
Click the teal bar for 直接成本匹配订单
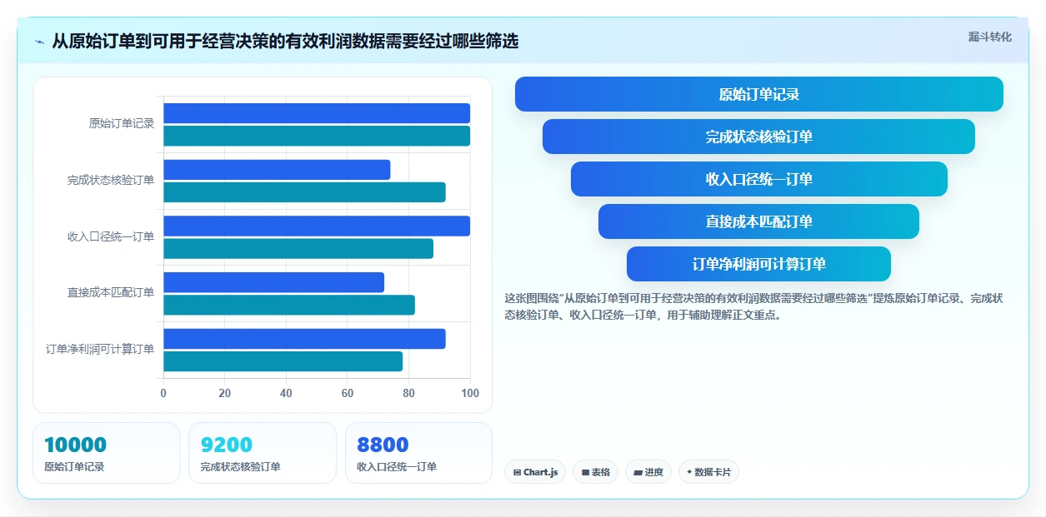coord(289,305)
